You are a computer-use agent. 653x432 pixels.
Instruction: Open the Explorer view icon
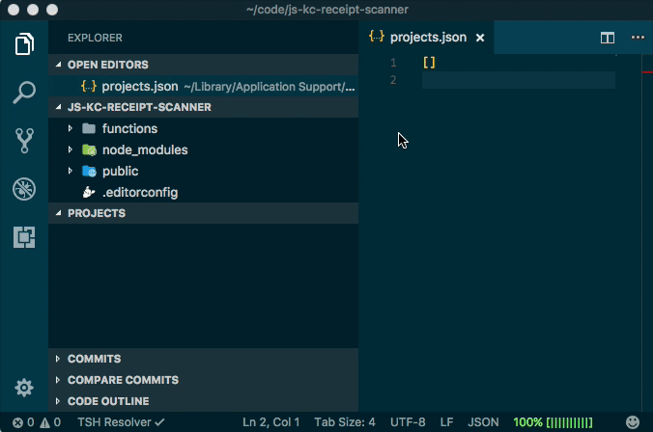point(24,43)
